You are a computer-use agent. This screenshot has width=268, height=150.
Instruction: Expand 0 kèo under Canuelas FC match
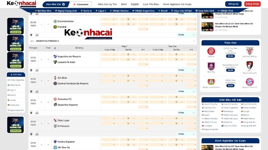pos(187,113)
